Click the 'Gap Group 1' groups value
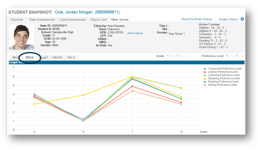This screenshot has height=150, width=258. point(176,34)
